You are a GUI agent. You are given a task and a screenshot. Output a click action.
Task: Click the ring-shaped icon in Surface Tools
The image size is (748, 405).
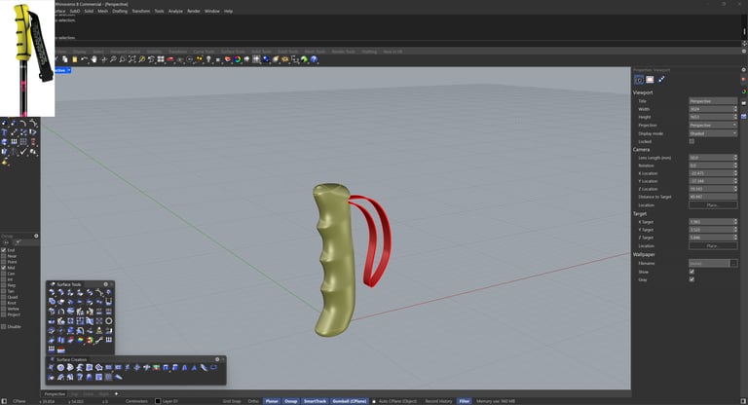coord(109,321)
